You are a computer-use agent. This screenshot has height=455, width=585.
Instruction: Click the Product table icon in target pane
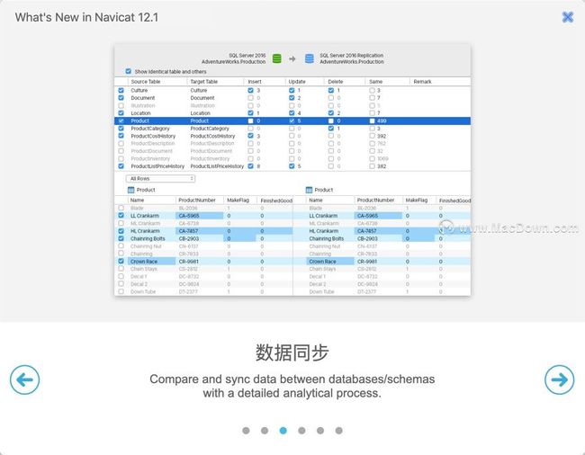coord(309,190)
